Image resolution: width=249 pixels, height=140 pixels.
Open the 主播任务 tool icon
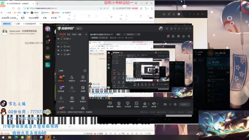pos(83,78)
